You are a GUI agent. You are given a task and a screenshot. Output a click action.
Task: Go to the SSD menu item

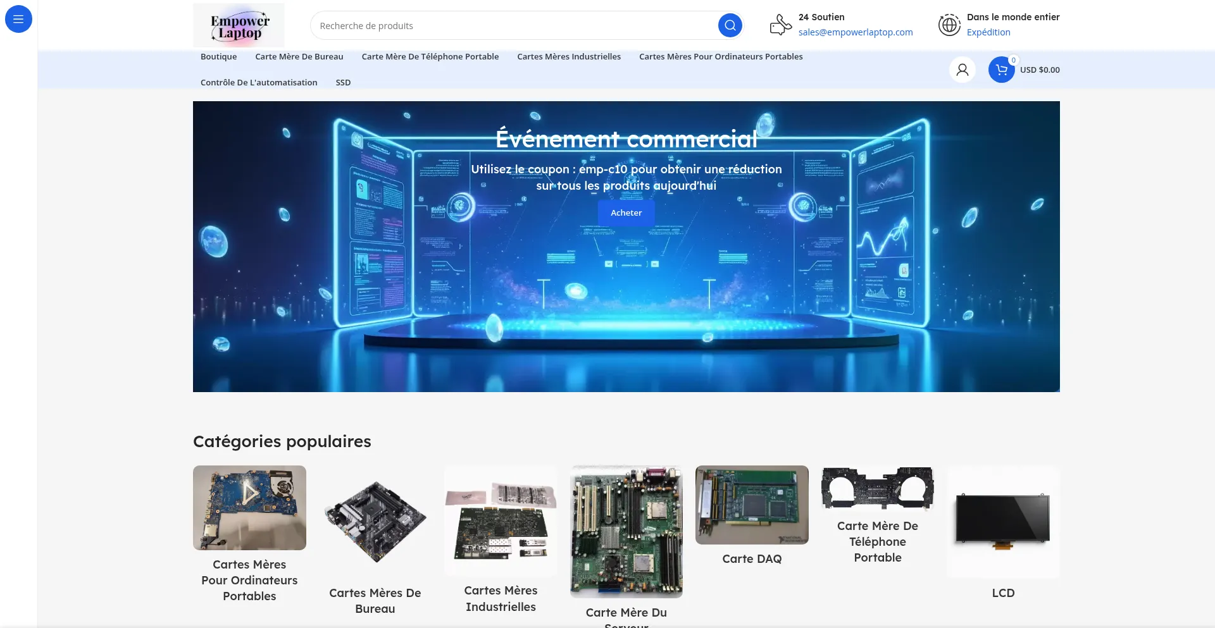coord(342,82)
